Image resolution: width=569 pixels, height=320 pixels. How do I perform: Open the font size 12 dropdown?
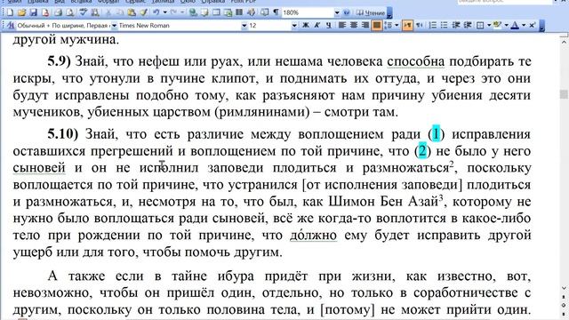(294, 26)
